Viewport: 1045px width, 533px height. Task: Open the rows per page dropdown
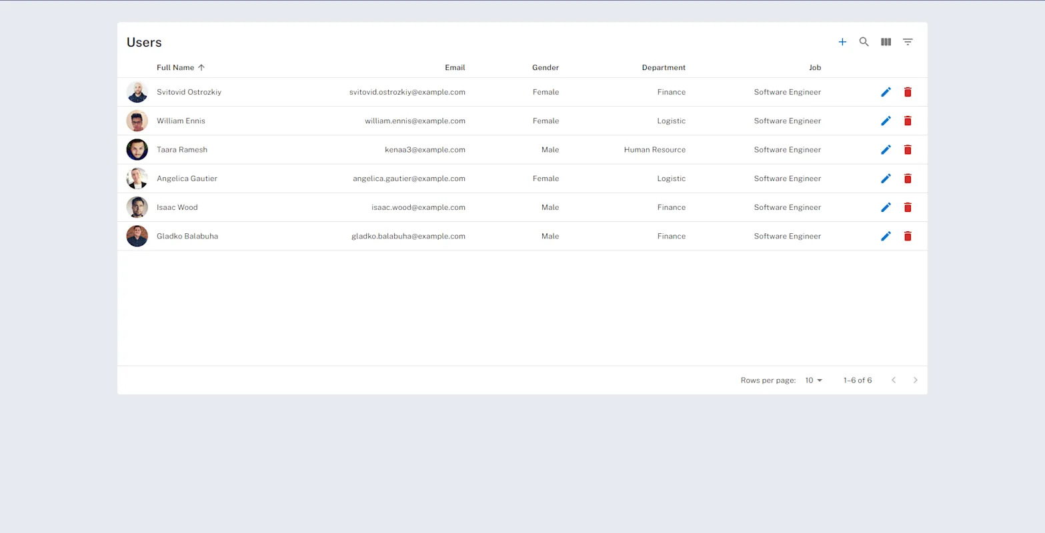(x=814, y=380)
